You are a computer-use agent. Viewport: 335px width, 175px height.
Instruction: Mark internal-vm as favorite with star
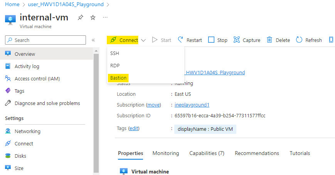point(93,18)
